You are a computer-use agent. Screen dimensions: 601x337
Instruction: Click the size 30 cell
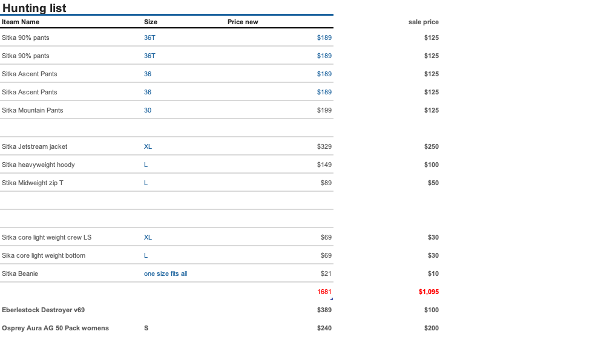tap(148, 110)
